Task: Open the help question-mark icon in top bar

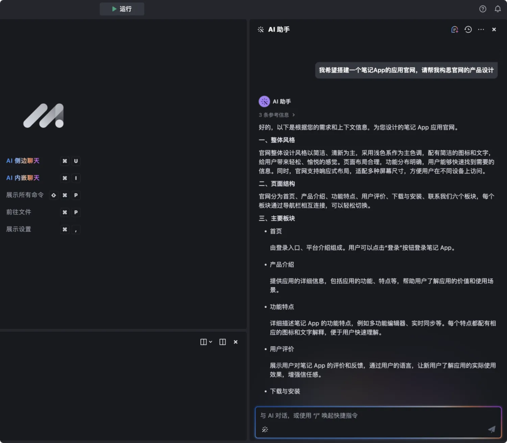Action: (483, 9)
